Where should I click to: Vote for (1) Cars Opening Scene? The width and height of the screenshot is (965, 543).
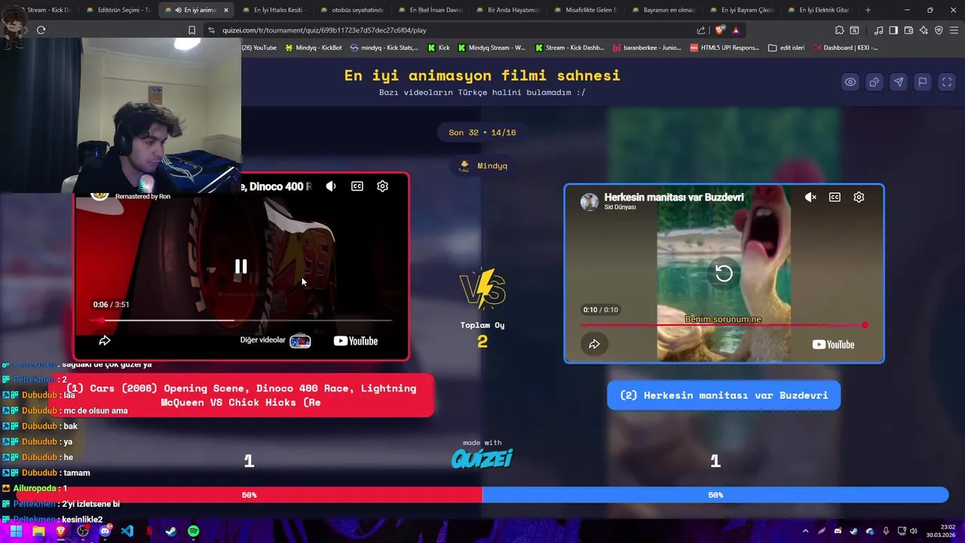pyautogui.click(x=241, y=395)
